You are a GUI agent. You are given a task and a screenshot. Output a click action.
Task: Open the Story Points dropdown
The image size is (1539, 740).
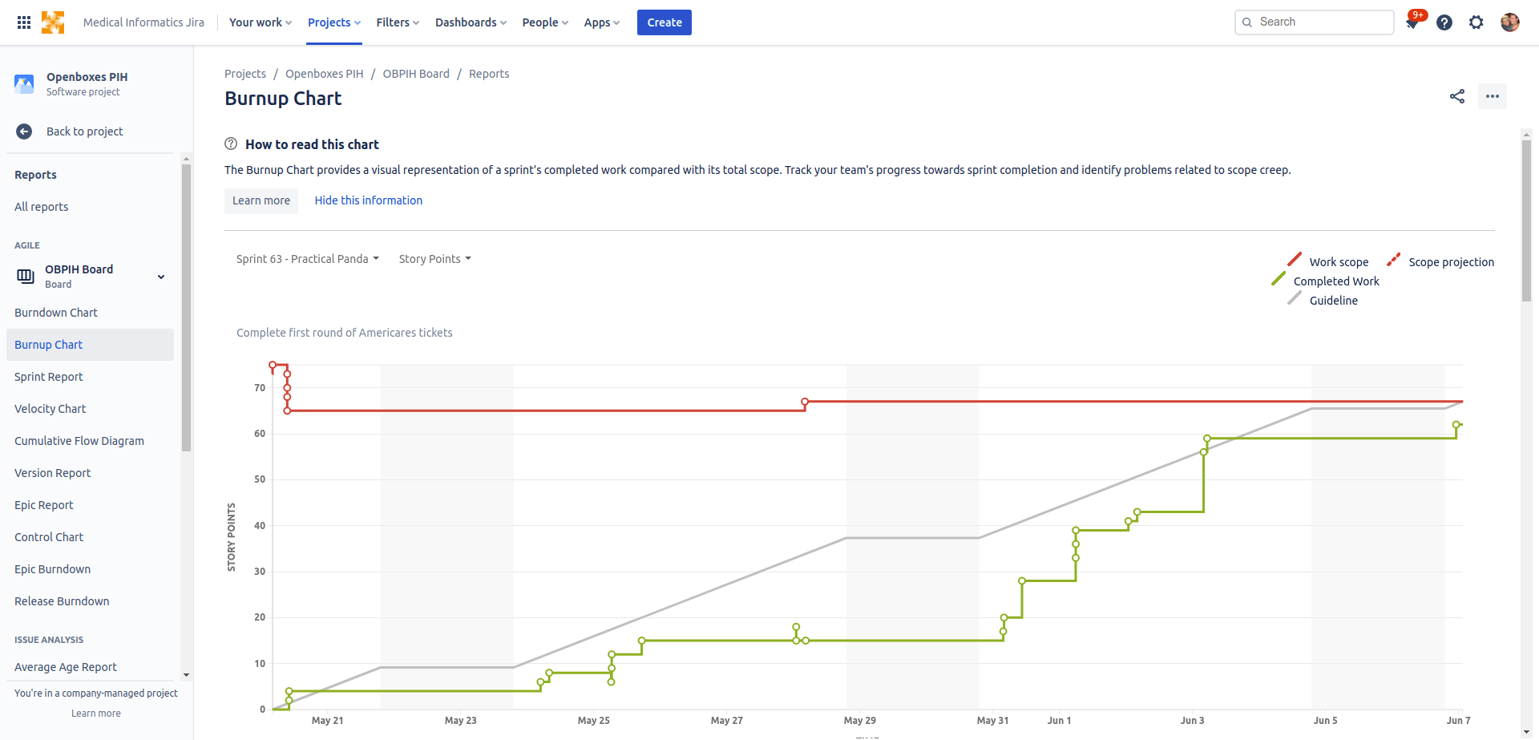(x=435, y=259)
